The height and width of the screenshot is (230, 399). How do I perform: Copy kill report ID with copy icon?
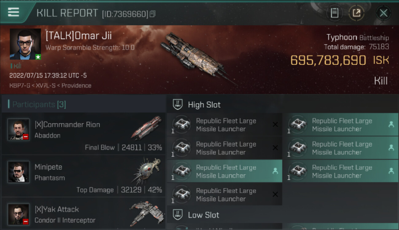click(153, 14)
